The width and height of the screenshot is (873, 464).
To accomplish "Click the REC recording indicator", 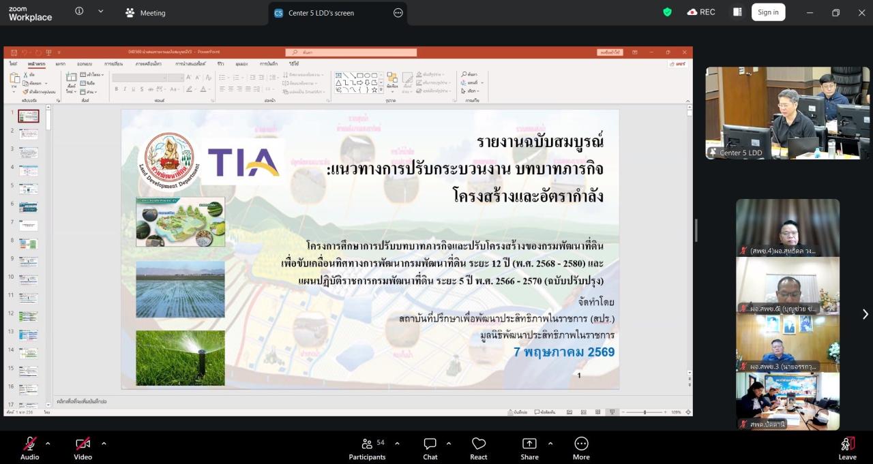I will point(701,12).
